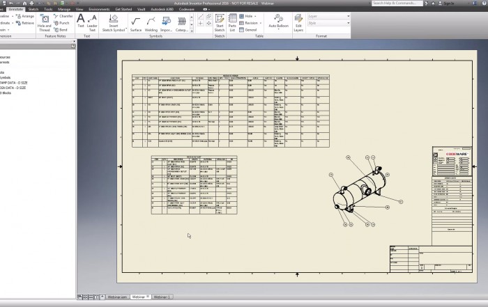488x307 pixels.
Task: Click the Chamfer feature note
Action: 63,15
